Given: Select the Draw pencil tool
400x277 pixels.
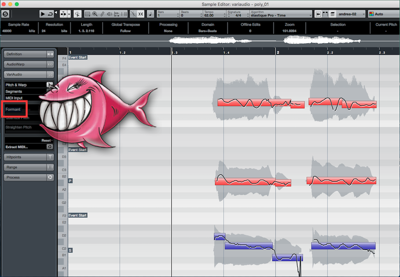Looking at the screenshot, I should (x=102, y=14).
